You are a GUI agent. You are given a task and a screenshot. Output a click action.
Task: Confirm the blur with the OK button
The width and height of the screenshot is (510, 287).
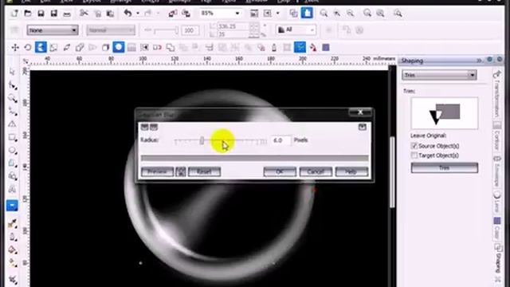pyautogui.click(x=280, y=171)
